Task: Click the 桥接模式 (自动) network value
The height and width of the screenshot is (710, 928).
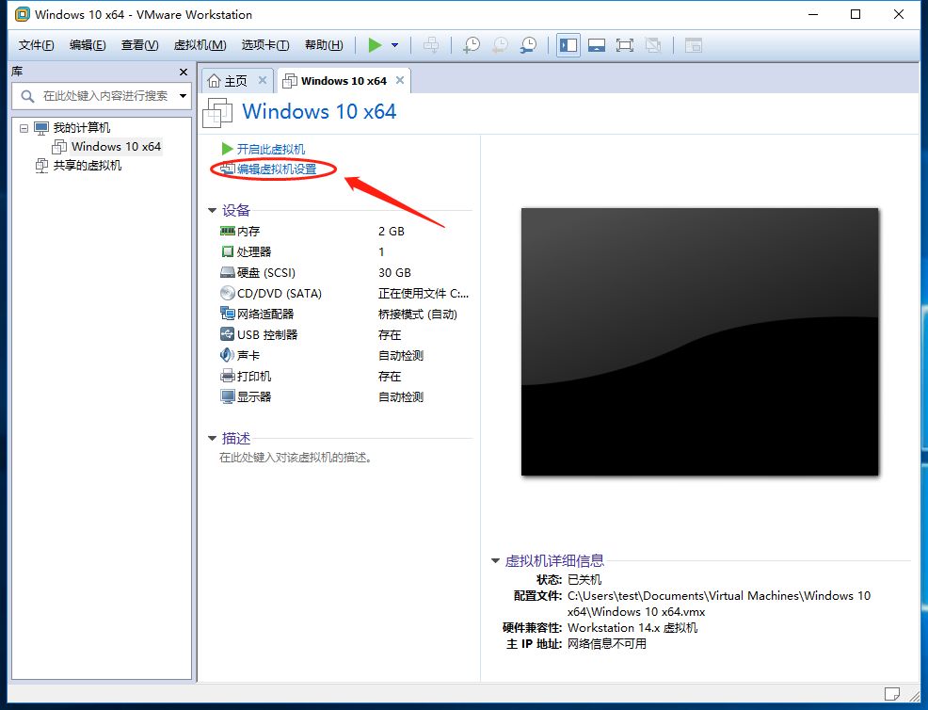Action: pyautogui.click(x=417, y=315)
